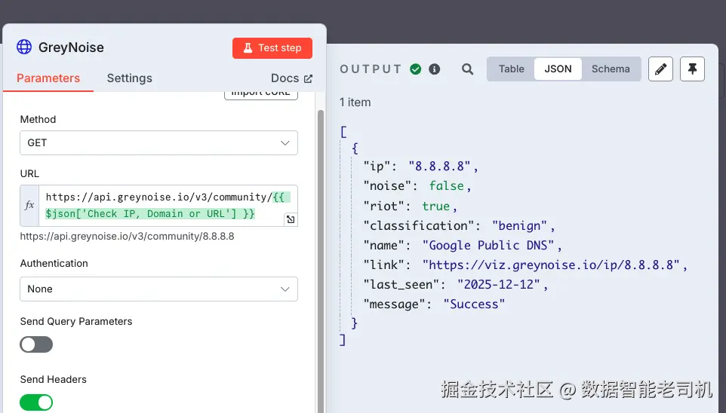726x413 pixels.
Task: Click the last_seen value "2025-12-12"
Action: 499,284
